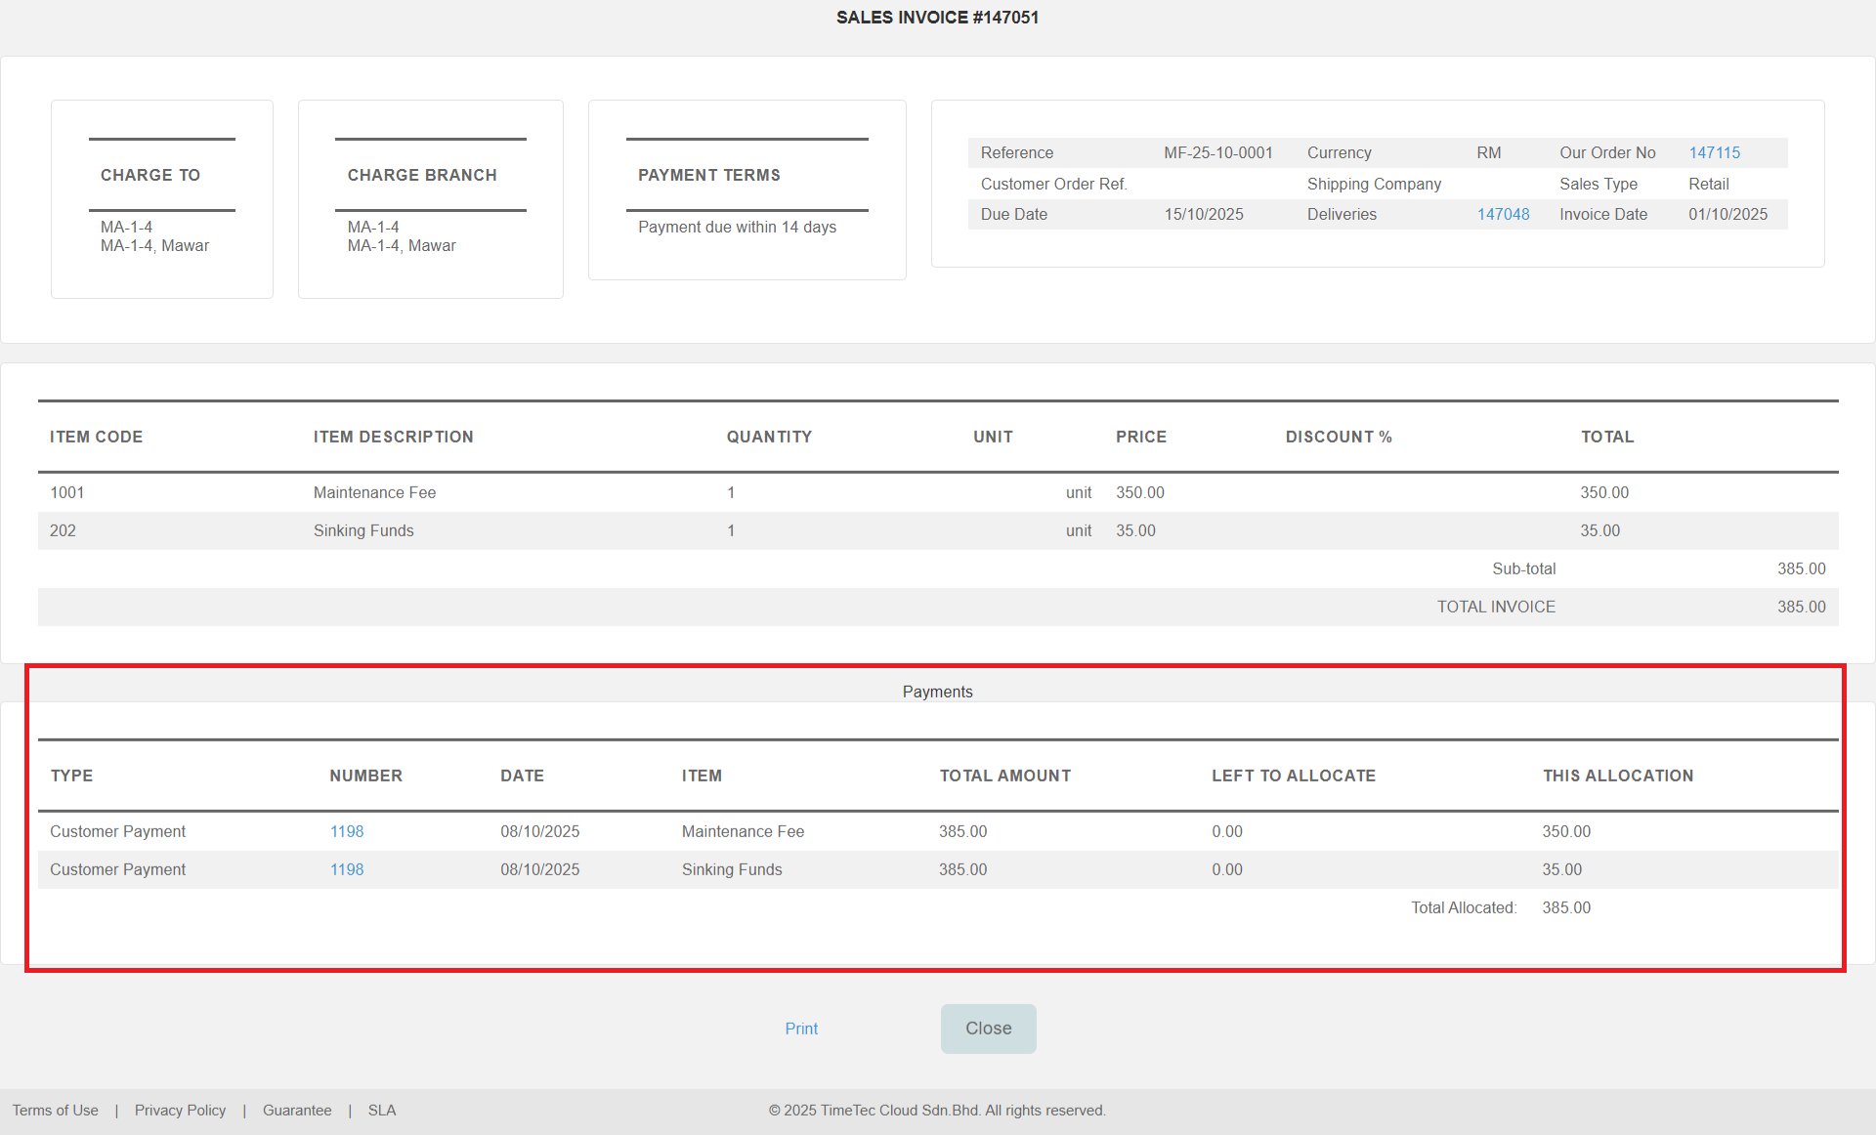
Task: Click the Sales Invoice #147051 title
Action: pyautogui.click(x=937, y=18)
